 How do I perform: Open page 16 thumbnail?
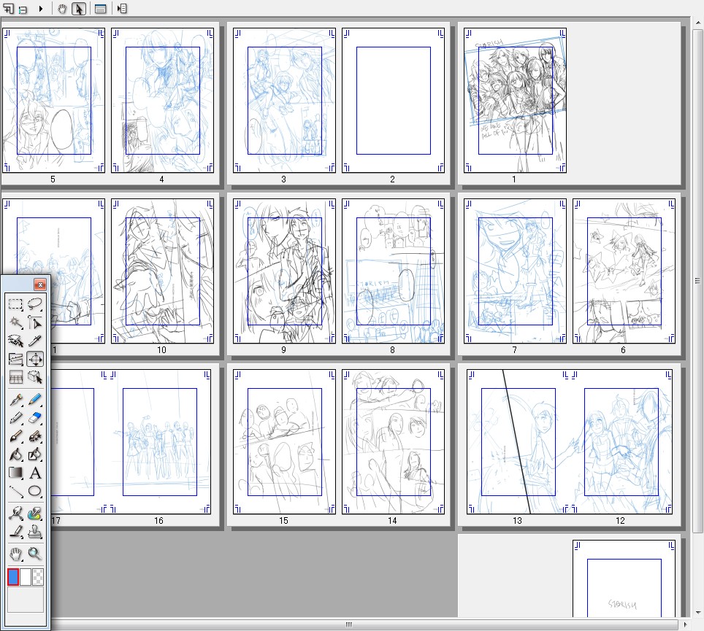160,442
